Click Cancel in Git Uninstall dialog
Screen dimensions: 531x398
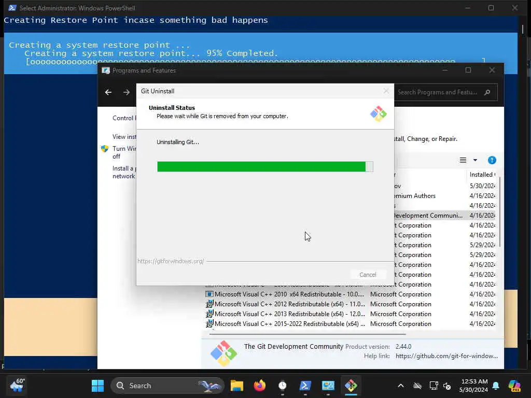click(x=368, y=275)
